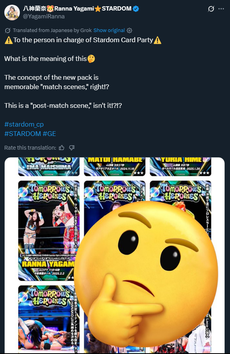Open the Matoi Hamabe card image

click(115, 166)
